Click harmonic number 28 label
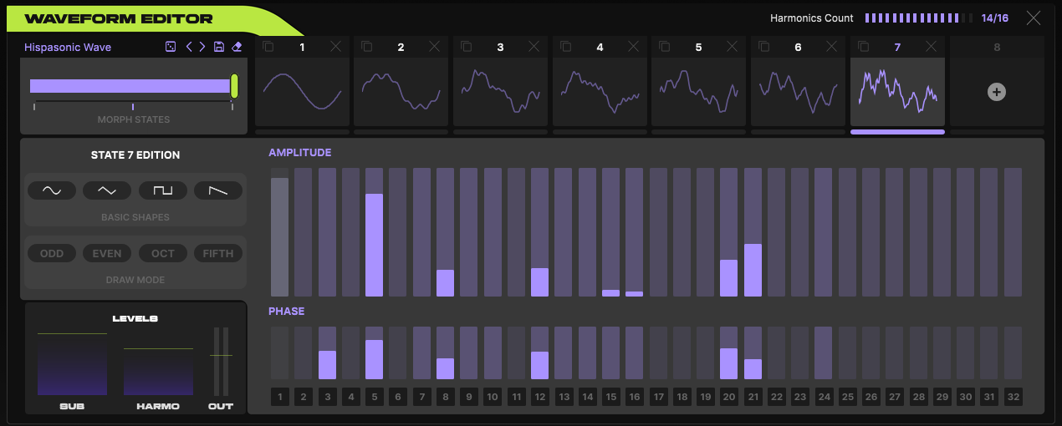The image size is (1062, 426). point(918,397)
